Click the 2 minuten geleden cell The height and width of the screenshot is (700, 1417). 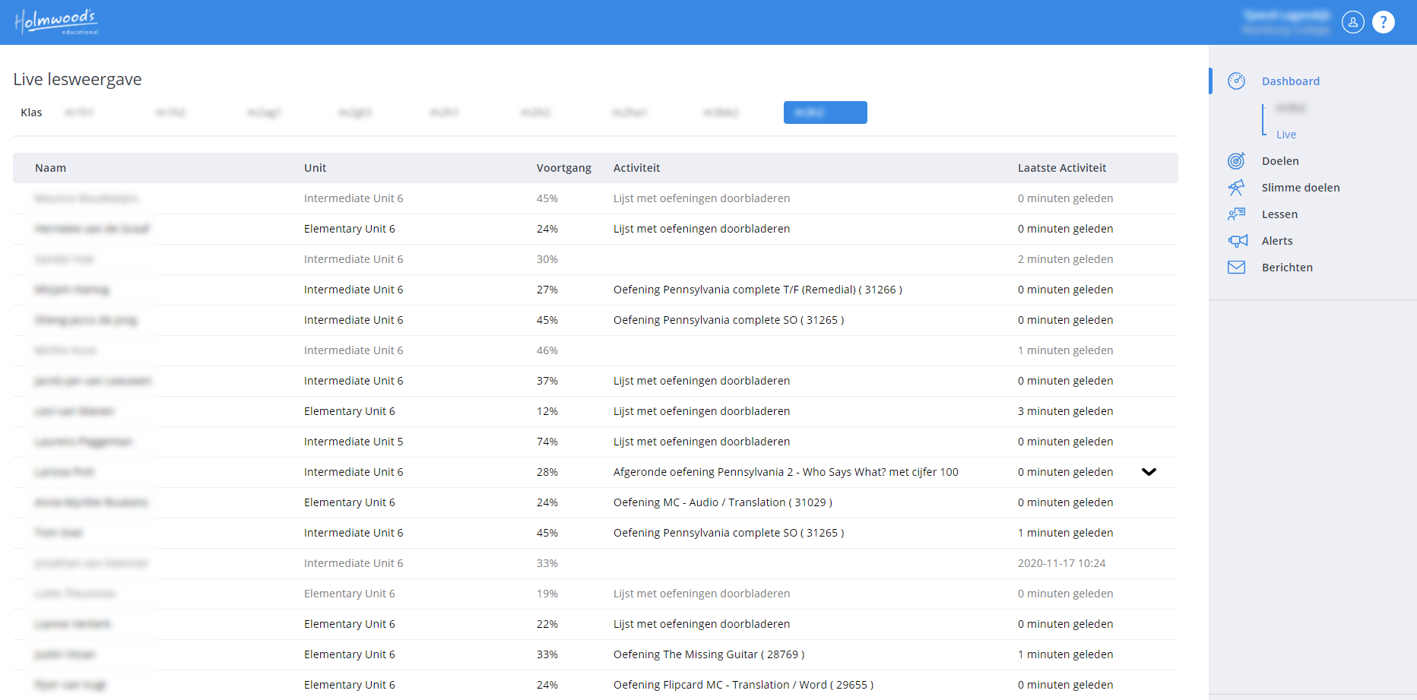(x=1065, y=259)
